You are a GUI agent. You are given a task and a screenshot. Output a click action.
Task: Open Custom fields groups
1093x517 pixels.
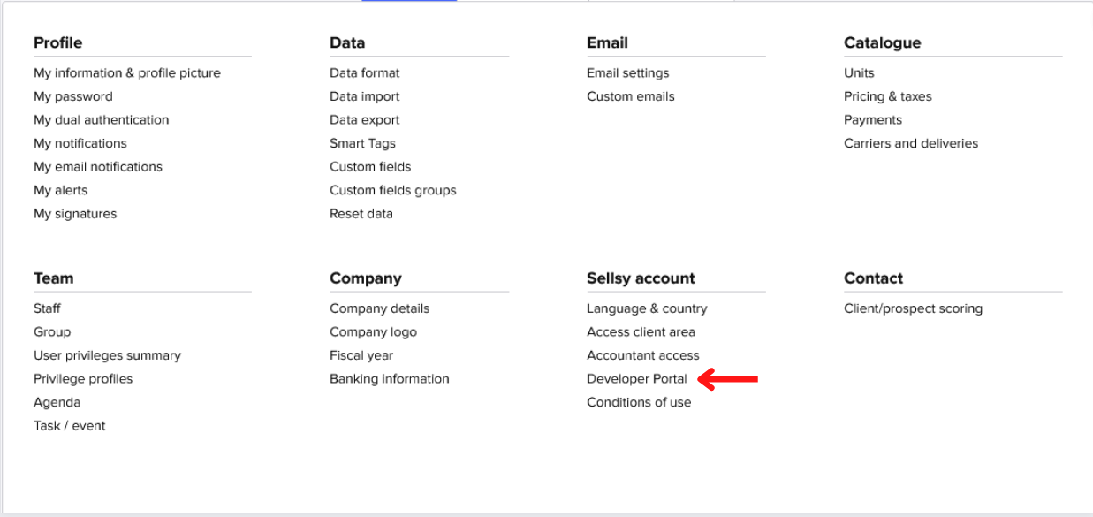(393, 190)
